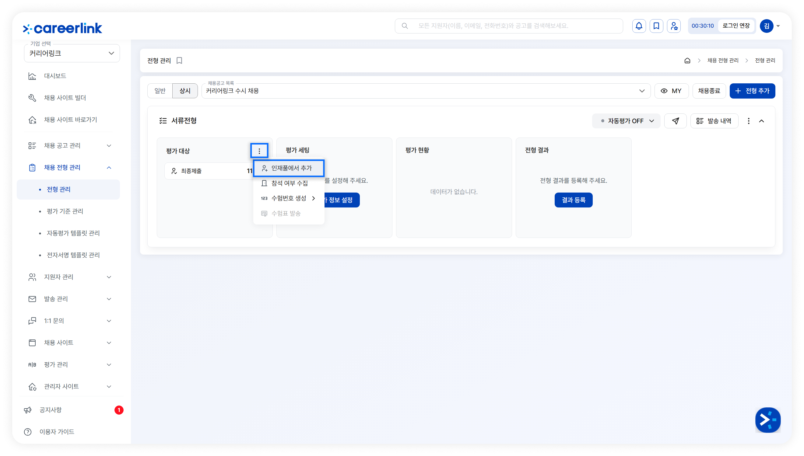
Task: Open the 평가 대상 three-dot menu
Action: tap(259, 151)
